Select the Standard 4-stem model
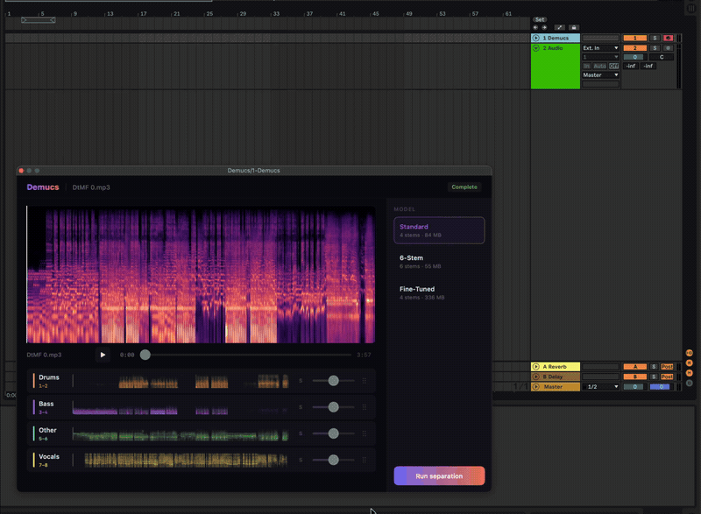 [x=439, y=230]
